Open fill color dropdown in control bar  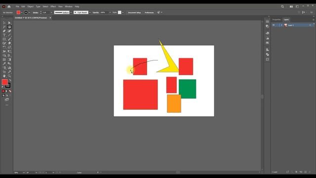(x=22, y=12)
